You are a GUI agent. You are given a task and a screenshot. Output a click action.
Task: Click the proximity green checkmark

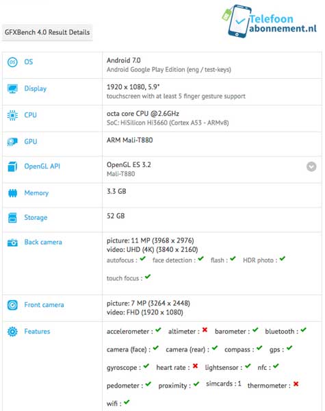point(196,384)
